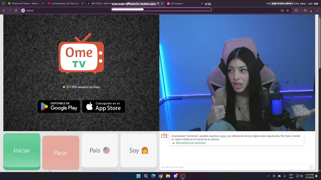
Task: Switch to the Las Muñequitas YouTube tab
Action: [65, 3]
